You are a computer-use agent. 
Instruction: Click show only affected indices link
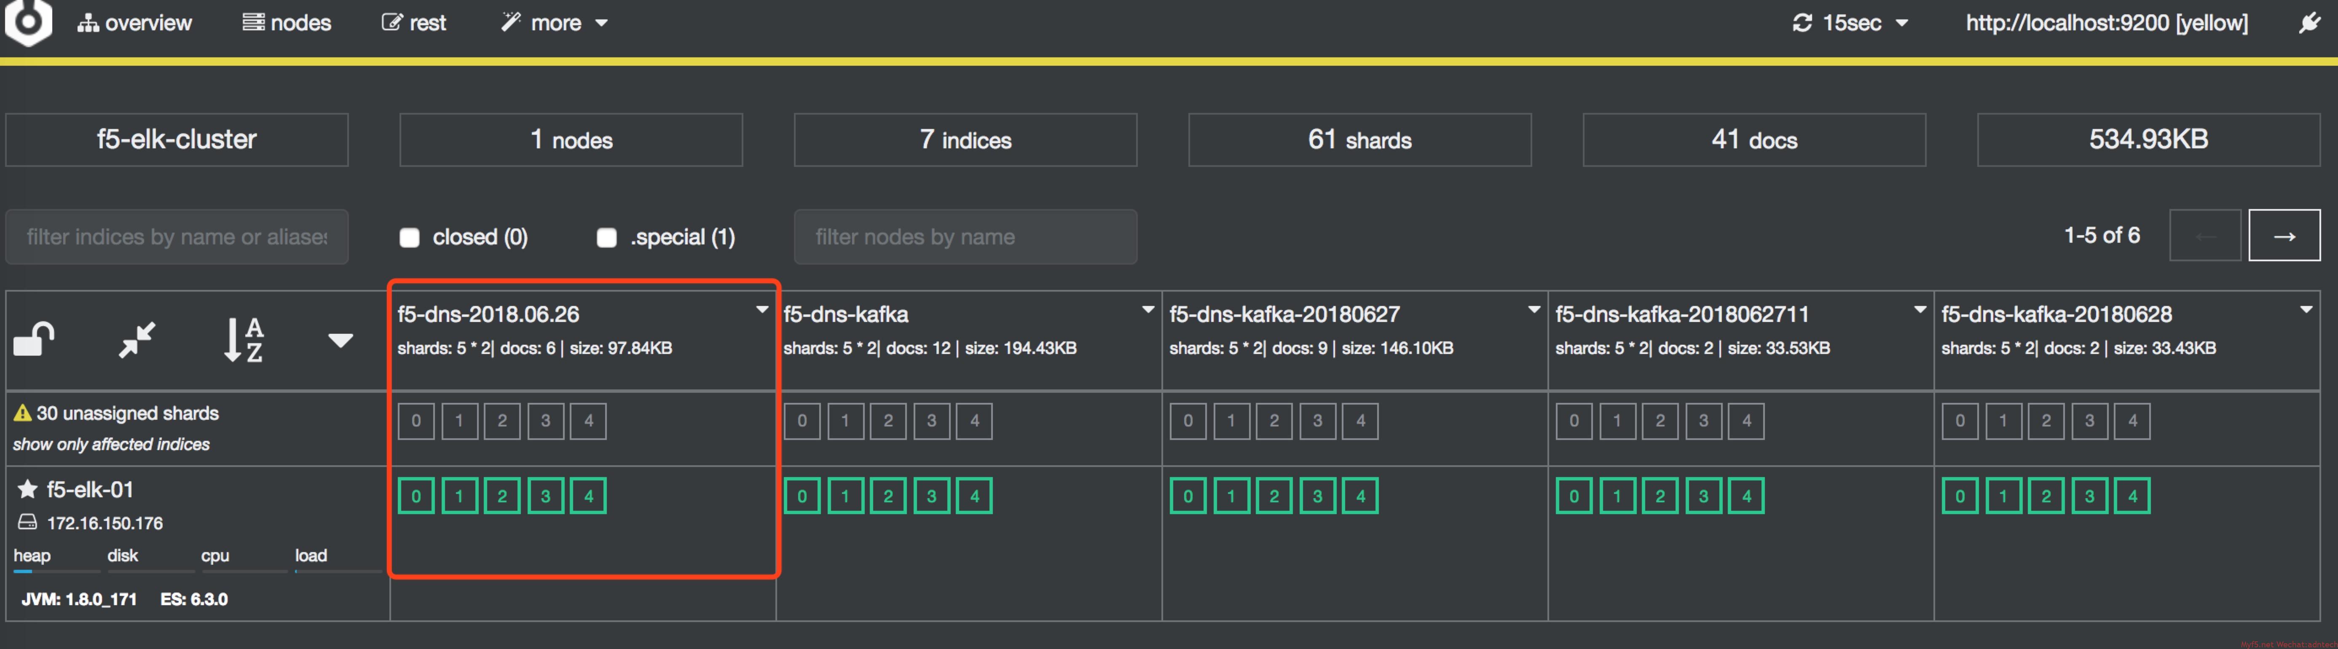click(111, 445)
